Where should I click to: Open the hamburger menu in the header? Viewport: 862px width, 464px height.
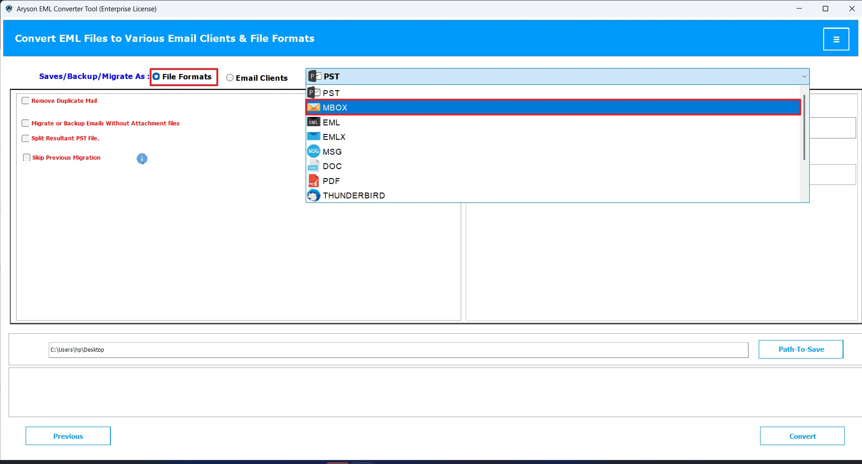coord(836,39)
